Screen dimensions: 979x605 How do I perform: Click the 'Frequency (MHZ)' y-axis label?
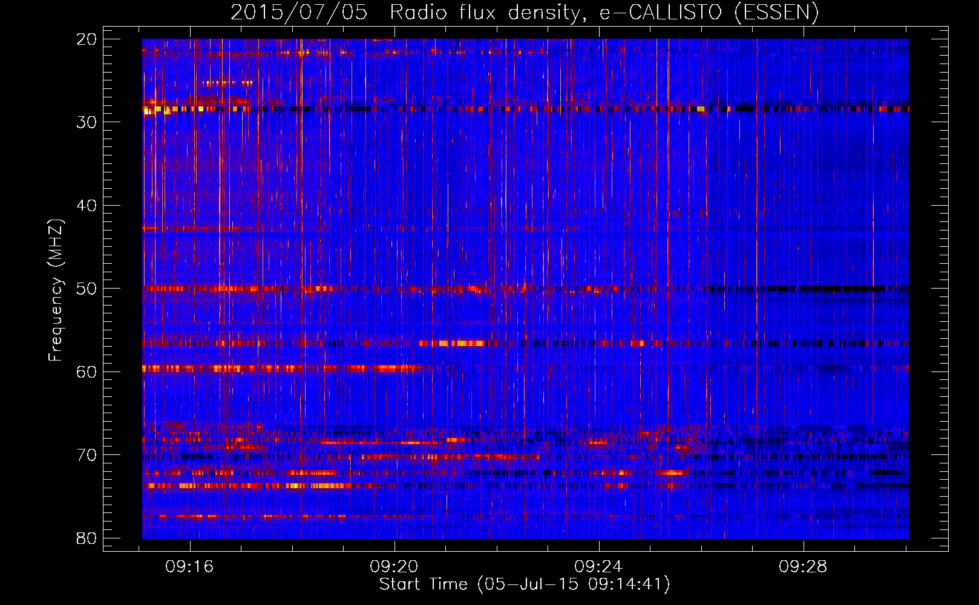click(x=56, y=290)
